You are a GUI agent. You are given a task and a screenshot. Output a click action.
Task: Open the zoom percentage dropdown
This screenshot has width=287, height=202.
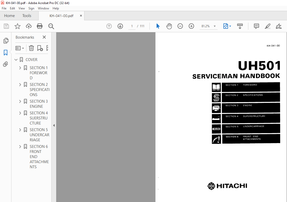(215, 26)
